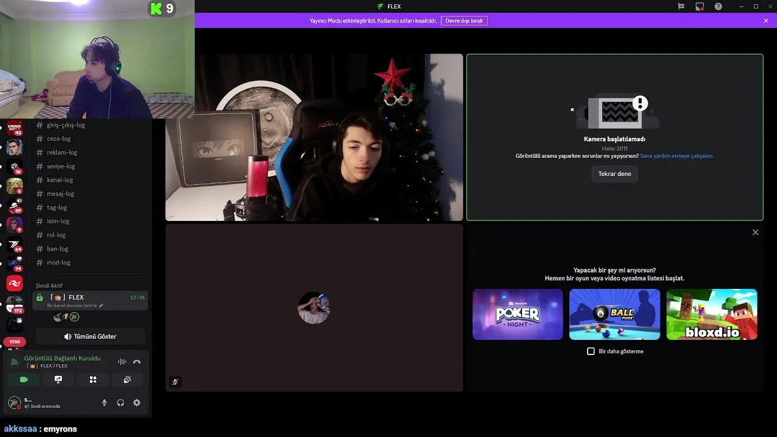This screenshot has width=777, height=437.
Task: Open the activities launcher icon
Action: click(x=93, y=379)
